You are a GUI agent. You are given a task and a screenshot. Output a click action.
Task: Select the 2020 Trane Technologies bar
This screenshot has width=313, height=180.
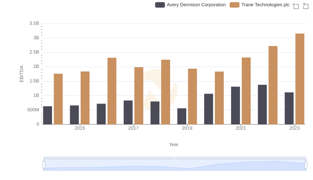(x=219, y=98)
